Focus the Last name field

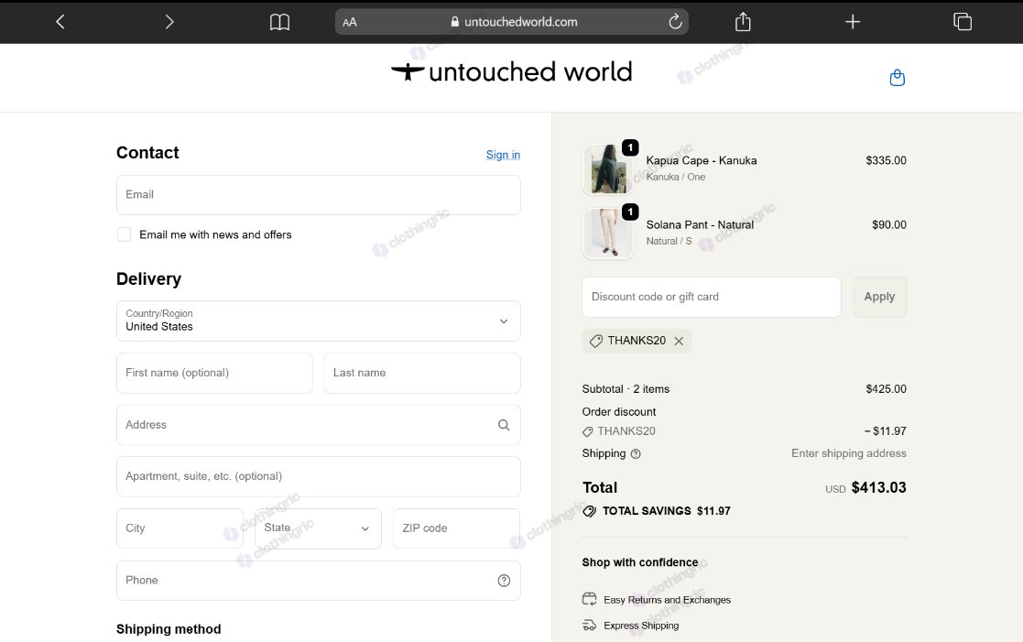point(422,373)
